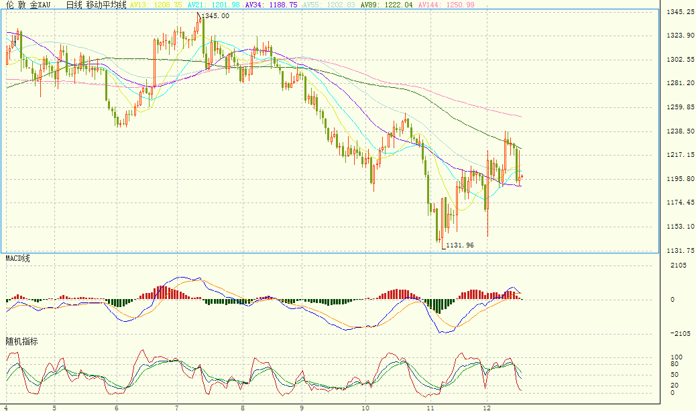Select month 10 on the time axis

[365, 408]
